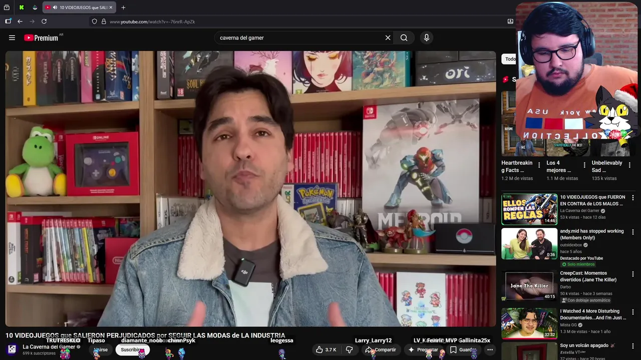Open more actions ellipsis under the video
This screenshot has width=641, height=360.
coord(490,350)
